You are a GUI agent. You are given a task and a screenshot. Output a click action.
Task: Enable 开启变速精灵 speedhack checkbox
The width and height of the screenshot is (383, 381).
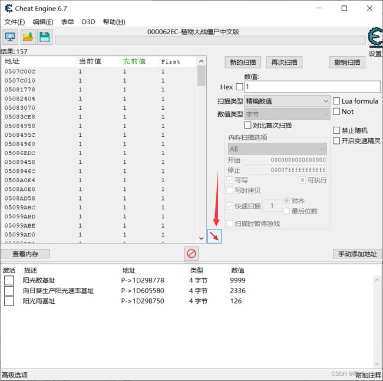coord(336,140)
